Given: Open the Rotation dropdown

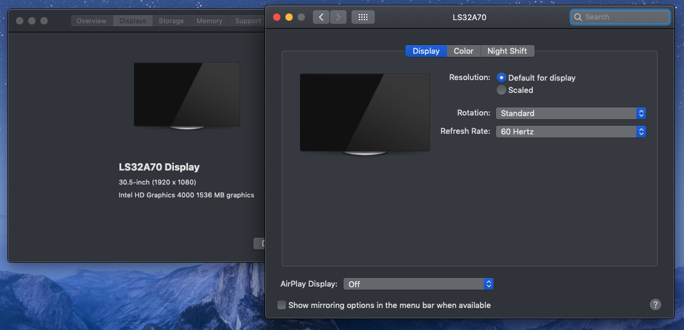Looking at the screenshot, I should [x=571, y=113].
